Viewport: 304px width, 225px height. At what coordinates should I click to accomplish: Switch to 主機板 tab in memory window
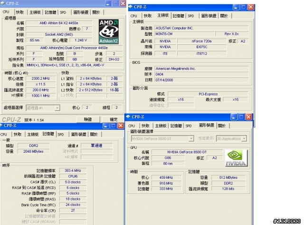(x=33, y=134)
